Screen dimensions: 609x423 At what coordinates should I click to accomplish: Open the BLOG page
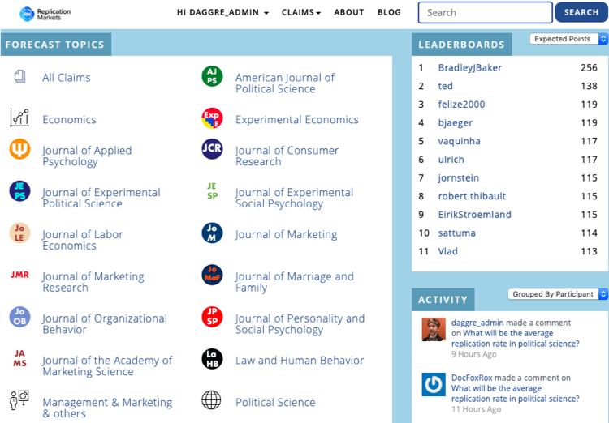pyautogui.click(x=389, y=12)
